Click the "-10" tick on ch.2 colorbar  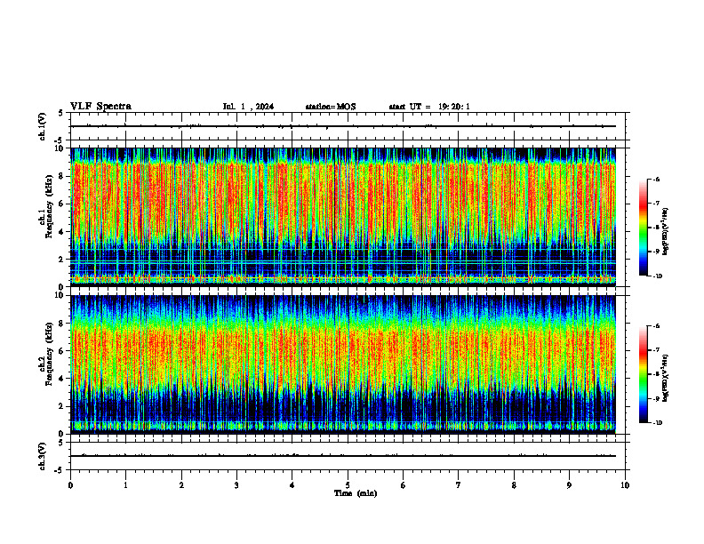point(657,423)
